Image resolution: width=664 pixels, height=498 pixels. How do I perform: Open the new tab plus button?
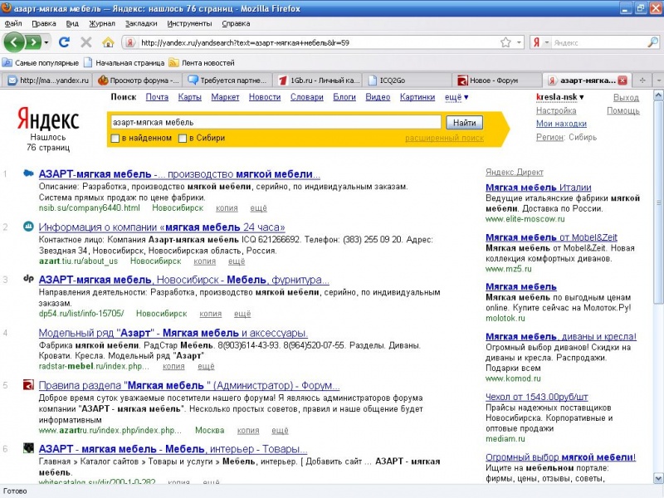(x=642, y=81)
